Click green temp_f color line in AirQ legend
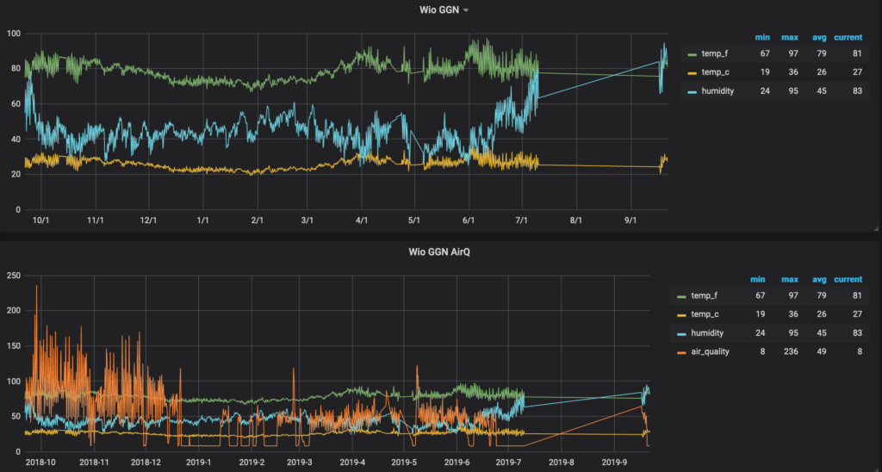This screenshot has width=882, height=472. (x=680, y=295)
